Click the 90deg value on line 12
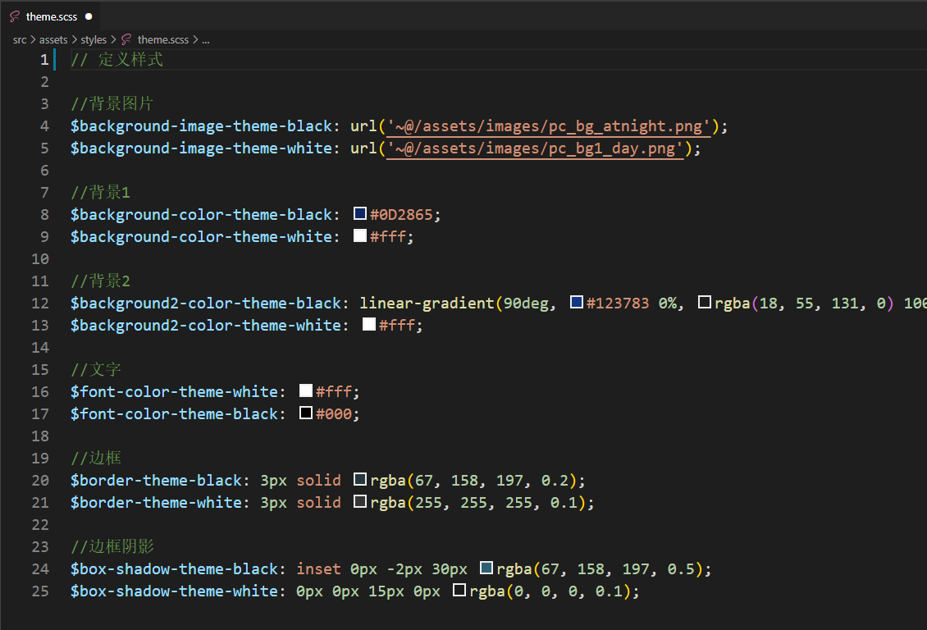 pyautogui.click(x=526, y=304)
